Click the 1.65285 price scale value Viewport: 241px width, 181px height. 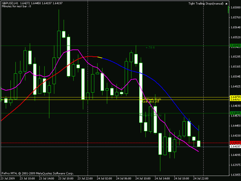tap(236, 57)
